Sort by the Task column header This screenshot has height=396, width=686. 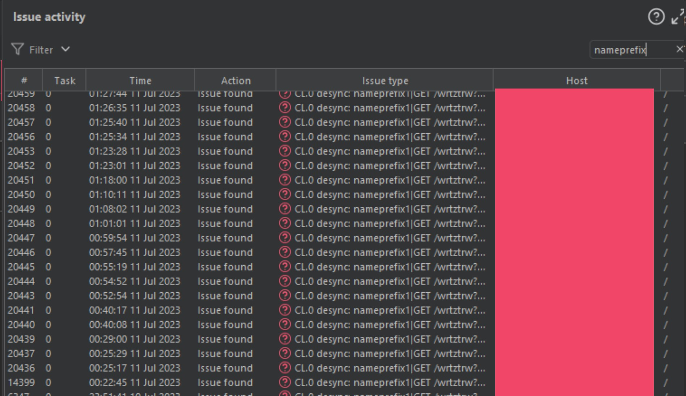click(x=65, y=80)
